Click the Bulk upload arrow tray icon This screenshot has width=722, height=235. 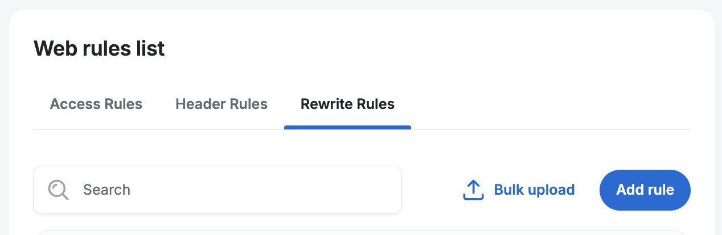(473, 190)
